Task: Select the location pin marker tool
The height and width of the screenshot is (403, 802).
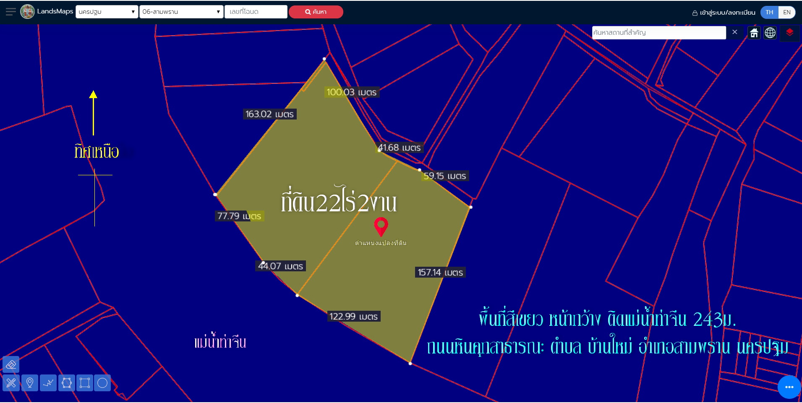Action: [30, 383]
